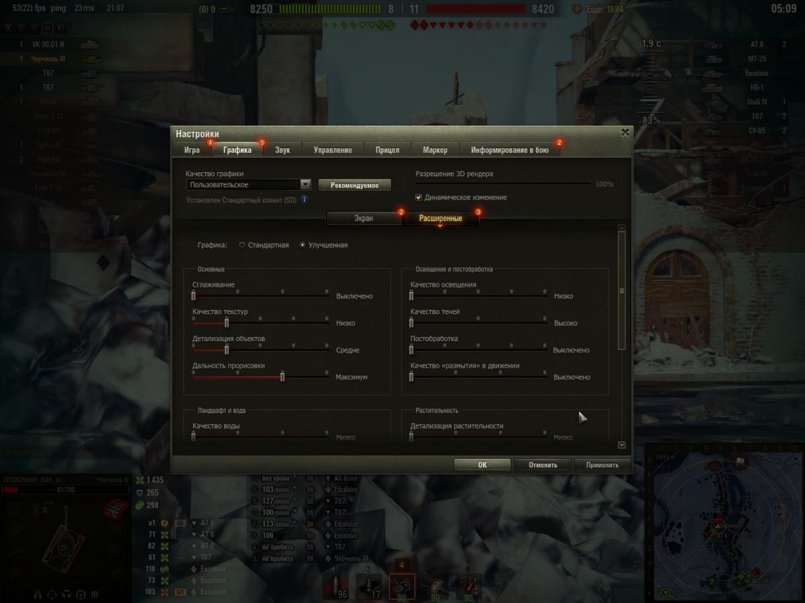This screenshot has height=603, width=805.
Task: Confirm settings with the OK button
Action: click(482, 465)
